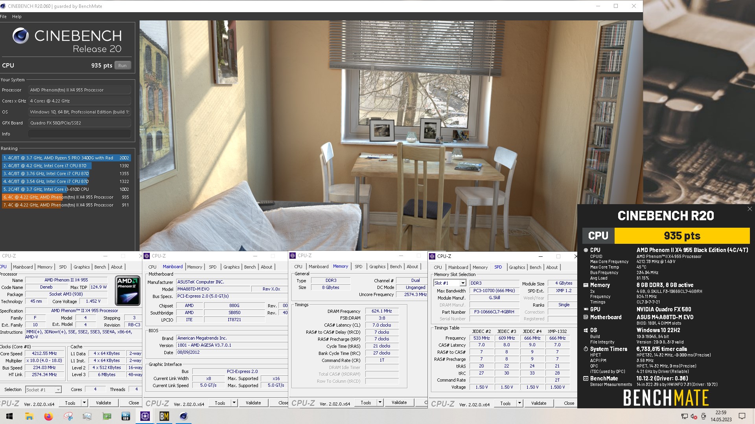Click the network tray icon

[685, 416]
